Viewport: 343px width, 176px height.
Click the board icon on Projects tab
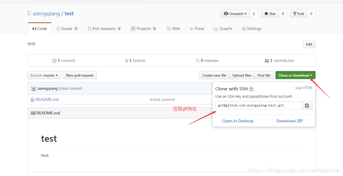pos(133,29)
